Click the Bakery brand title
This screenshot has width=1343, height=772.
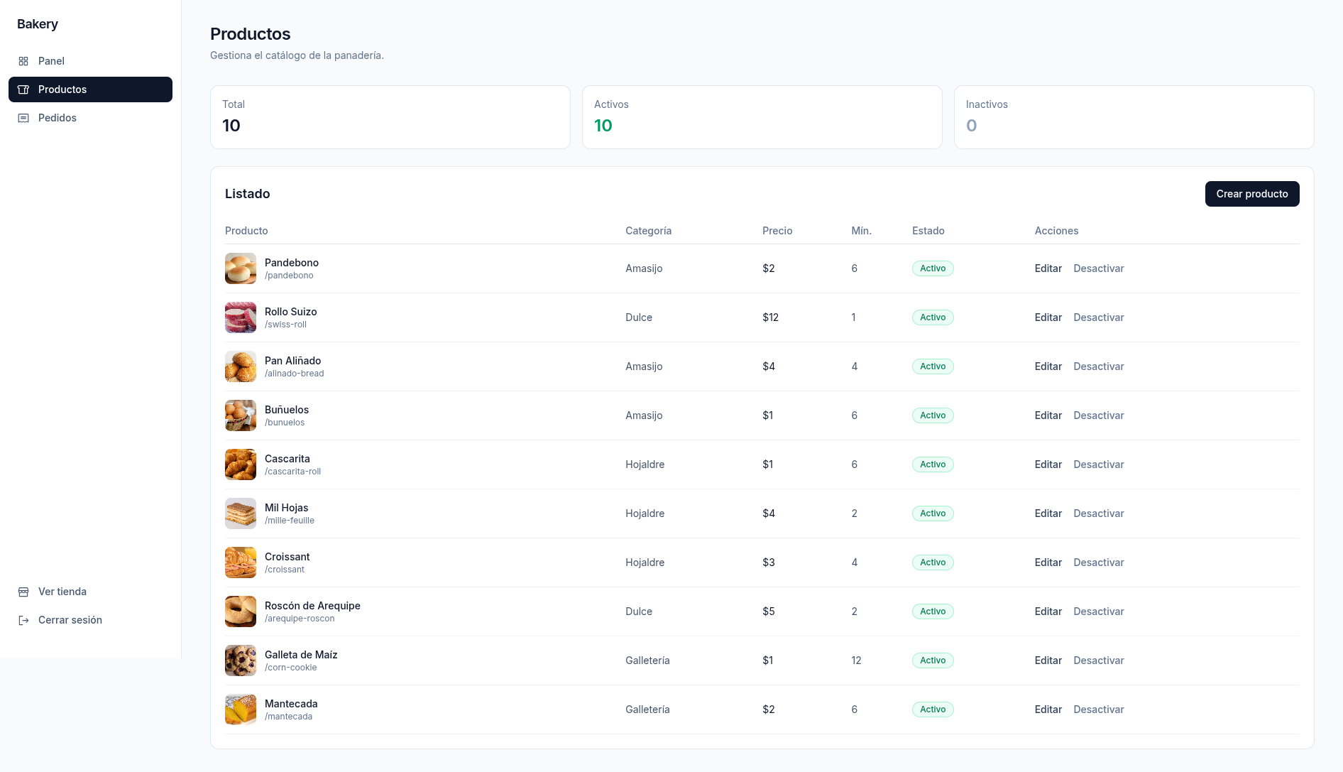coord(38,24)
